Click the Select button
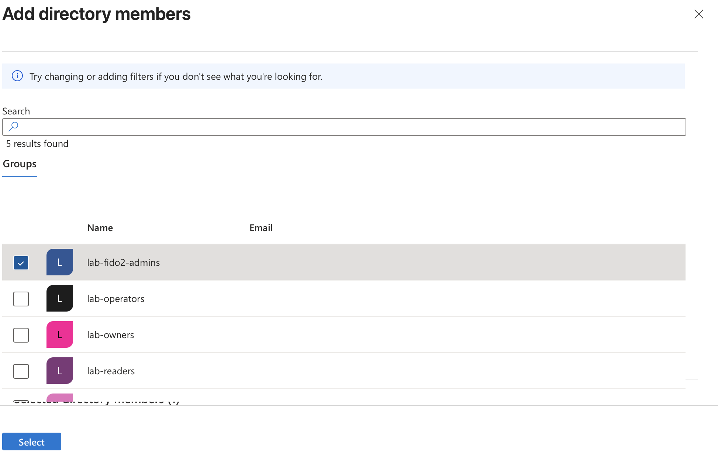The image size is (718, 457). coord(32,441)
